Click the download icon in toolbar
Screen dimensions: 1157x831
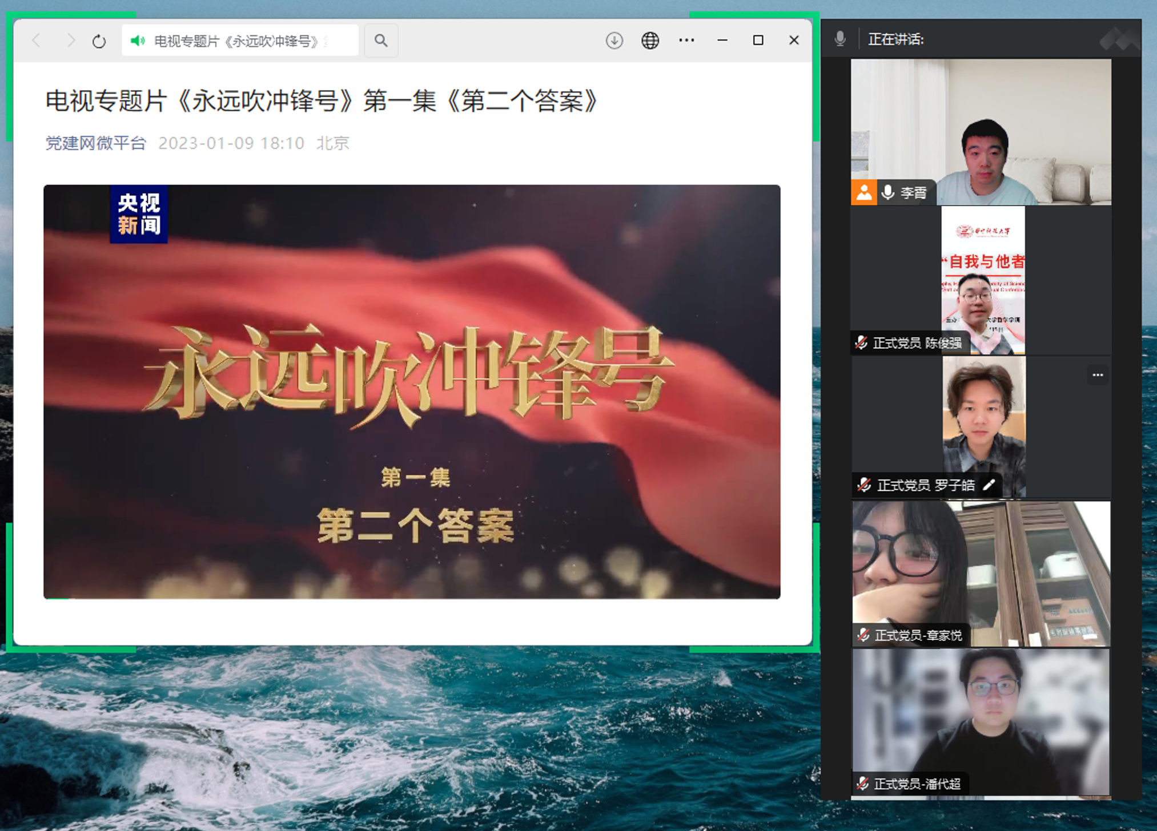[x=614, y=41]
